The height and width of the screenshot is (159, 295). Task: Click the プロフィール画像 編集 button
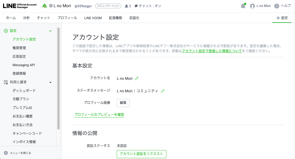click(x=123, y=103)
